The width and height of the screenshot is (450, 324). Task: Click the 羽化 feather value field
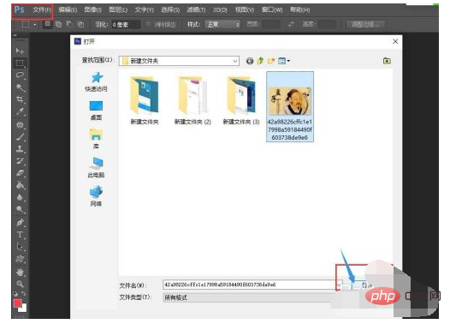pos(126,25)
